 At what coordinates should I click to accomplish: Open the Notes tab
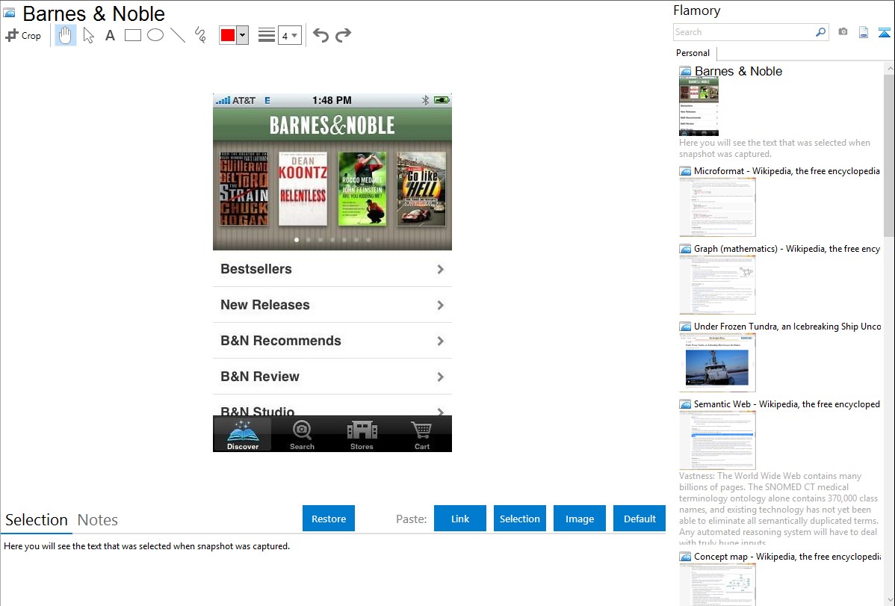coord(98,520)
